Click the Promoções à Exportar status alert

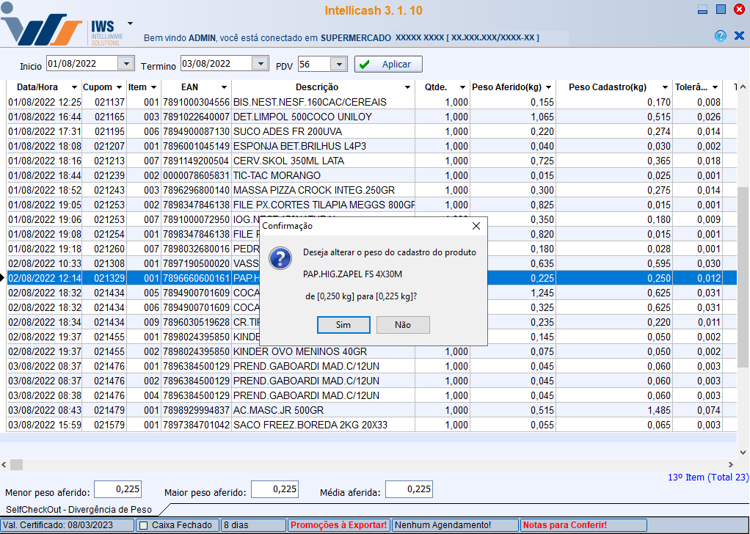338,525
